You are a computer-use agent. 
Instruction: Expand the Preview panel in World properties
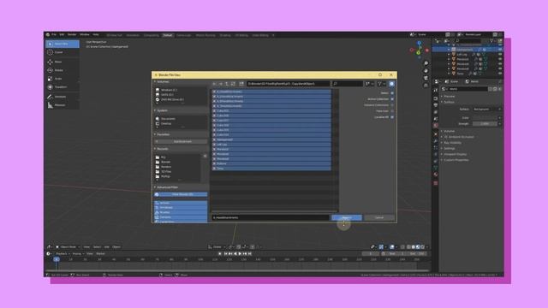449,96
